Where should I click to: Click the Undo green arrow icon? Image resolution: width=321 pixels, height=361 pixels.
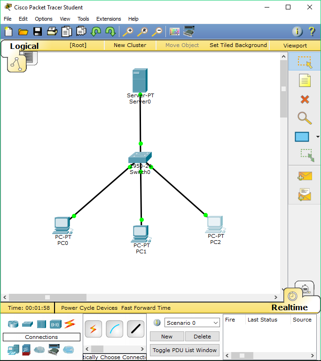click(96, 31)
